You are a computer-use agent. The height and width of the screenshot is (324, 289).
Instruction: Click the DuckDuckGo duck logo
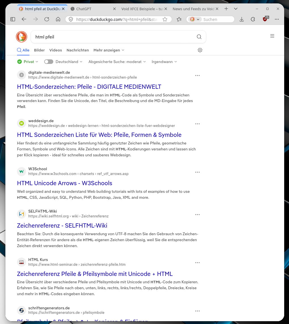(x=22, y=37)
